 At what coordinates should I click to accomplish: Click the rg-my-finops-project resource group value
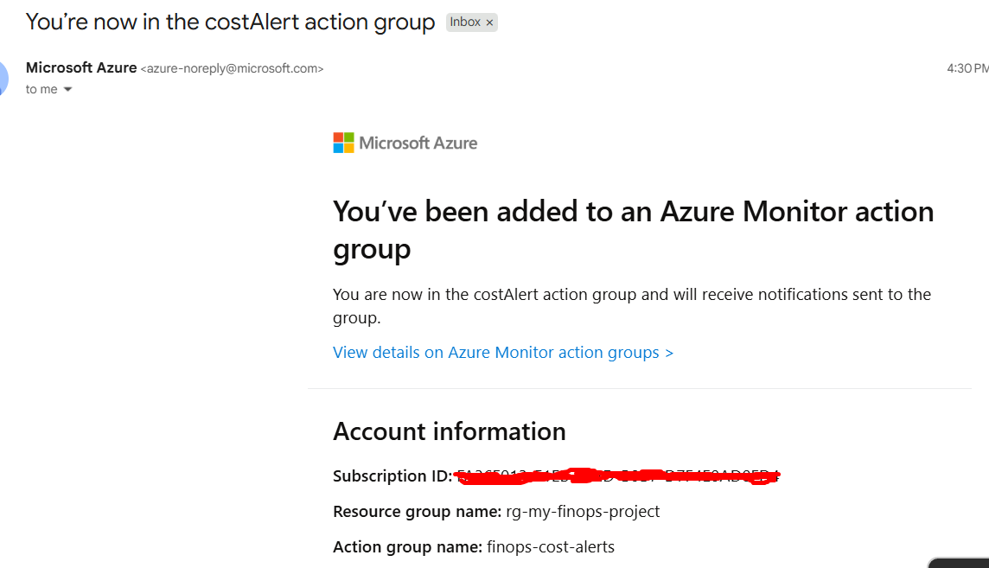click(582, 512)
